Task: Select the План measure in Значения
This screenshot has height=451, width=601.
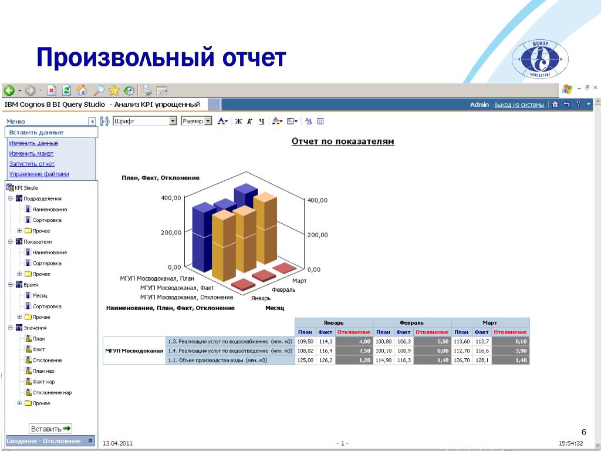Action: [x=38, y=339]
